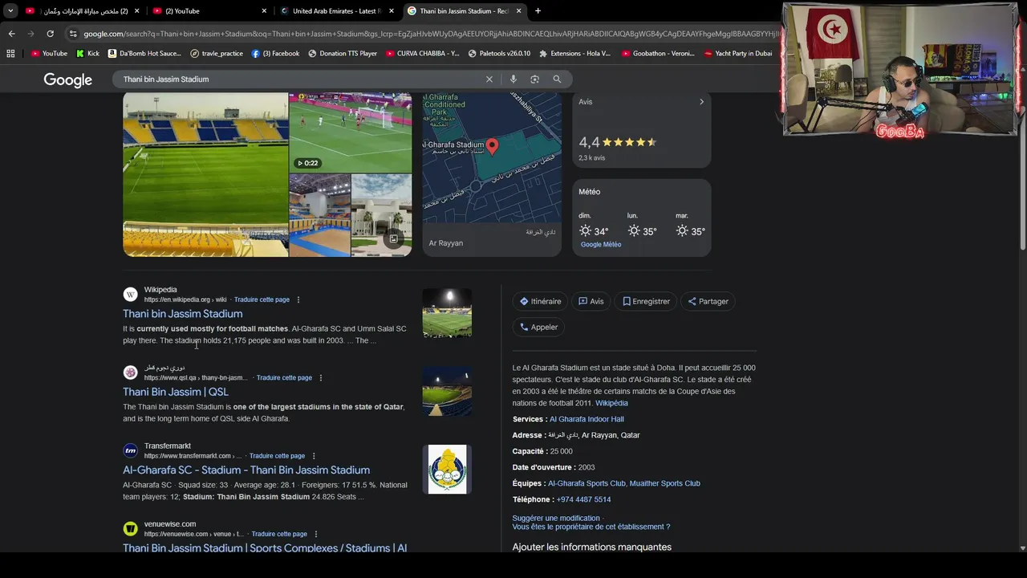Open the CURVA CHABIBA bookmark

[x=423, y=54]
